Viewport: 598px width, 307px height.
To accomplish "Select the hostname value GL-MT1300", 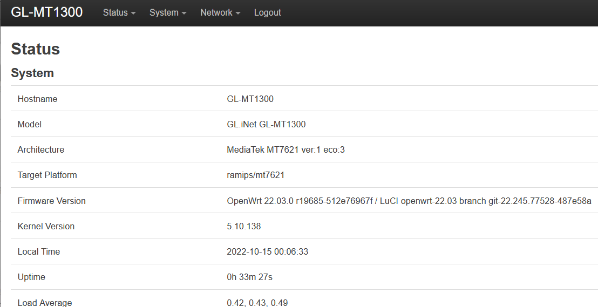I will point(250,99).
